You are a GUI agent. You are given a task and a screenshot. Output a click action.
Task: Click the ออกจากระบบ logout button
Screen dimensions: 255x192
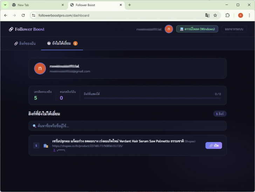pyautogui.click(x=234, y=29)
